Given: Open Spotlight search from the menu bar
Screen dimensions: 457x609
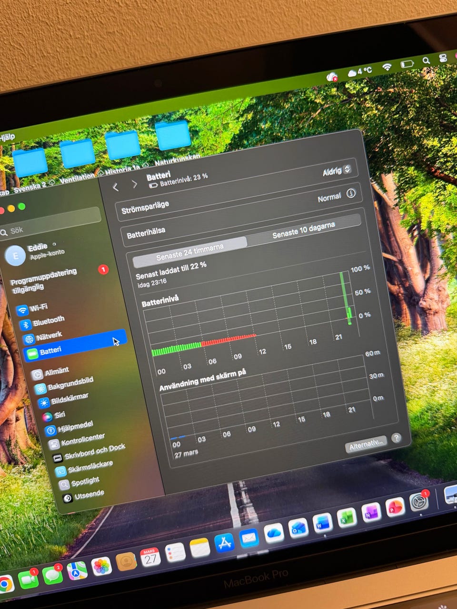Looking at the screenshot, I should [426, 61].
